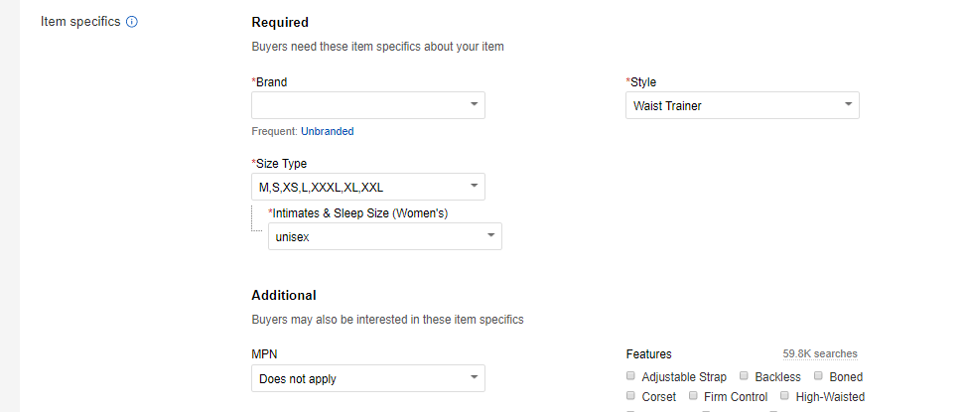Screen dimensions: 964x412
Task: Click the Item specifics info icon
Action: coord(132,22)
